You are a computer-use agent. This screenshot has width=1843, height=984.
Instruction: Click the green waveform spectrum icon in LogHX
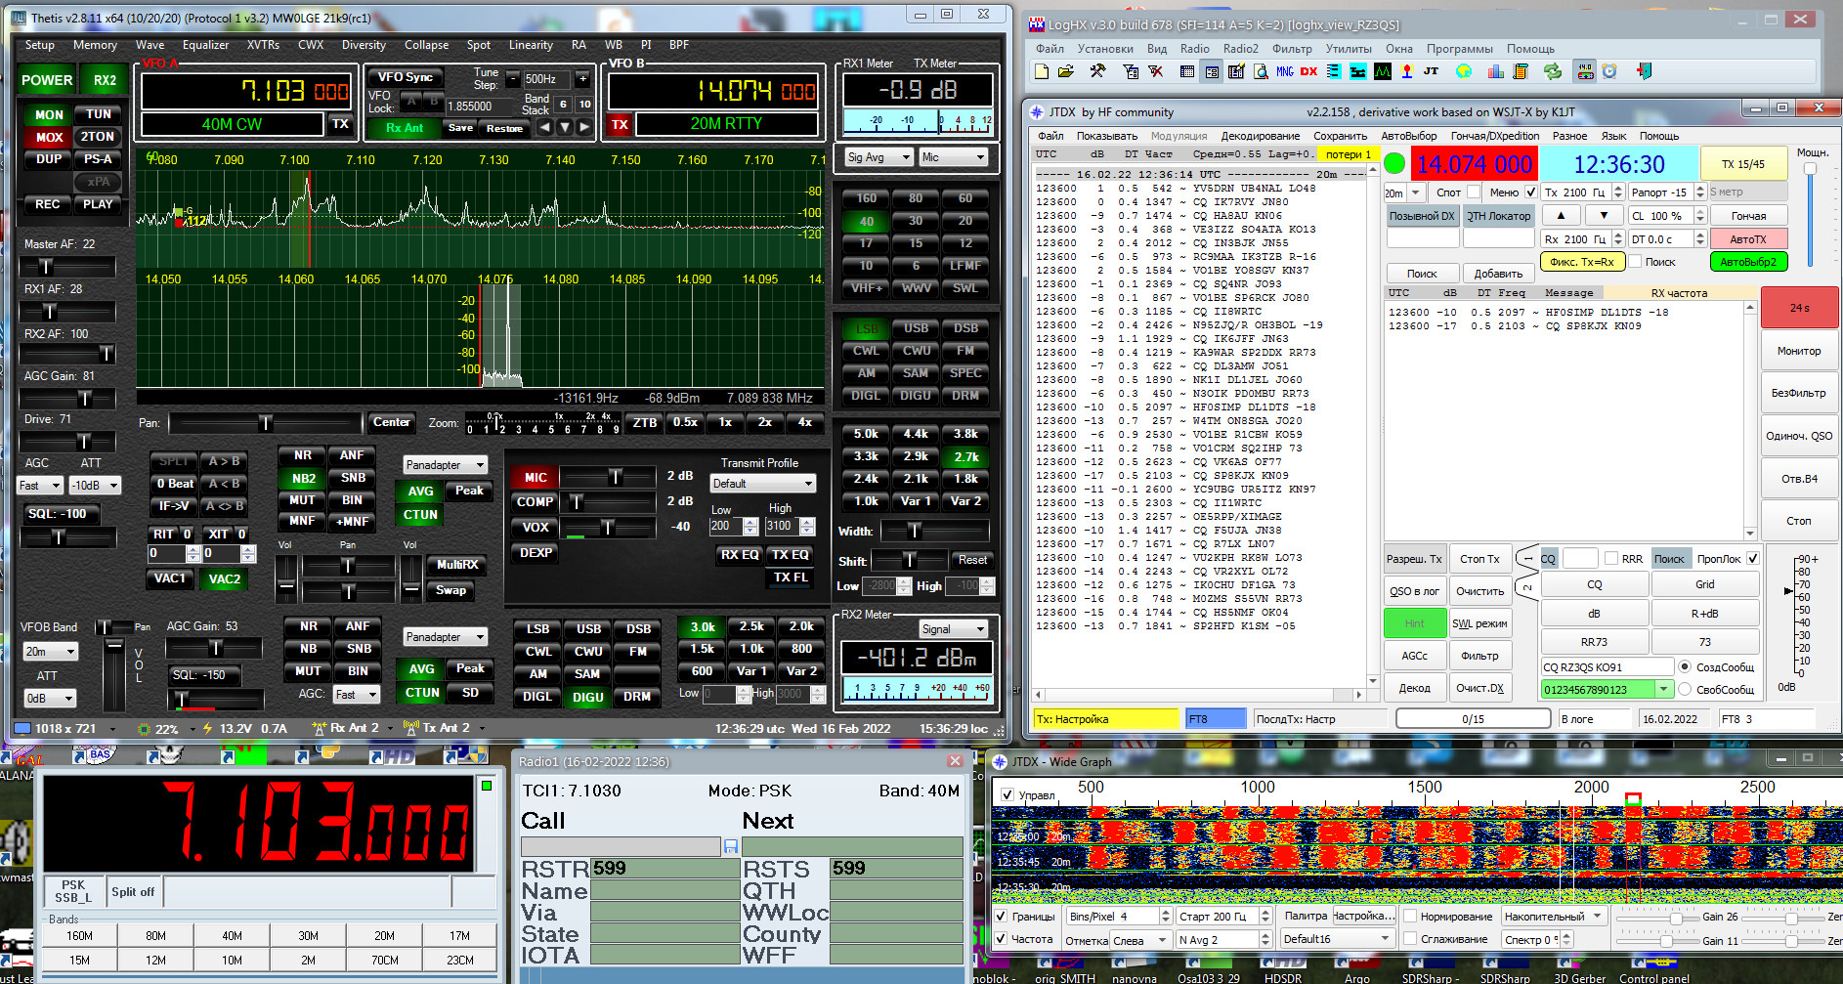pos(1383,71)
